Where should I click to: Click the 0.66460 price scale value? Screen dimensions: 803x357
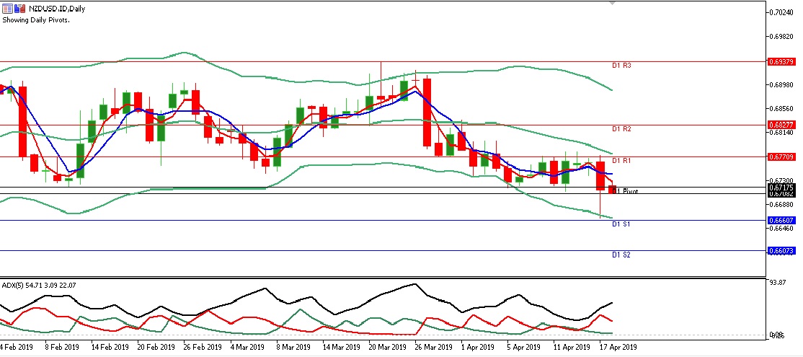pos(783,229)
